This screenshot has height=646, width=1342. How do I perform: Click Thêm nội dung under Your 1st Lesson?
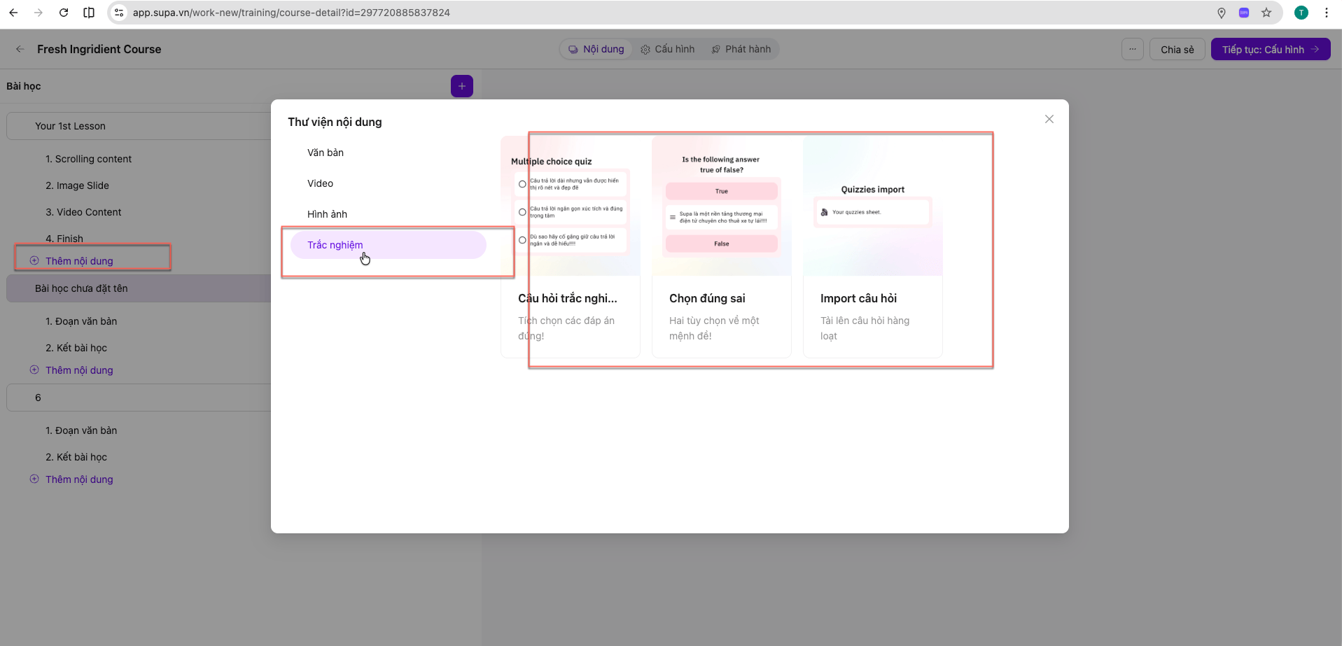click(71, 261)
